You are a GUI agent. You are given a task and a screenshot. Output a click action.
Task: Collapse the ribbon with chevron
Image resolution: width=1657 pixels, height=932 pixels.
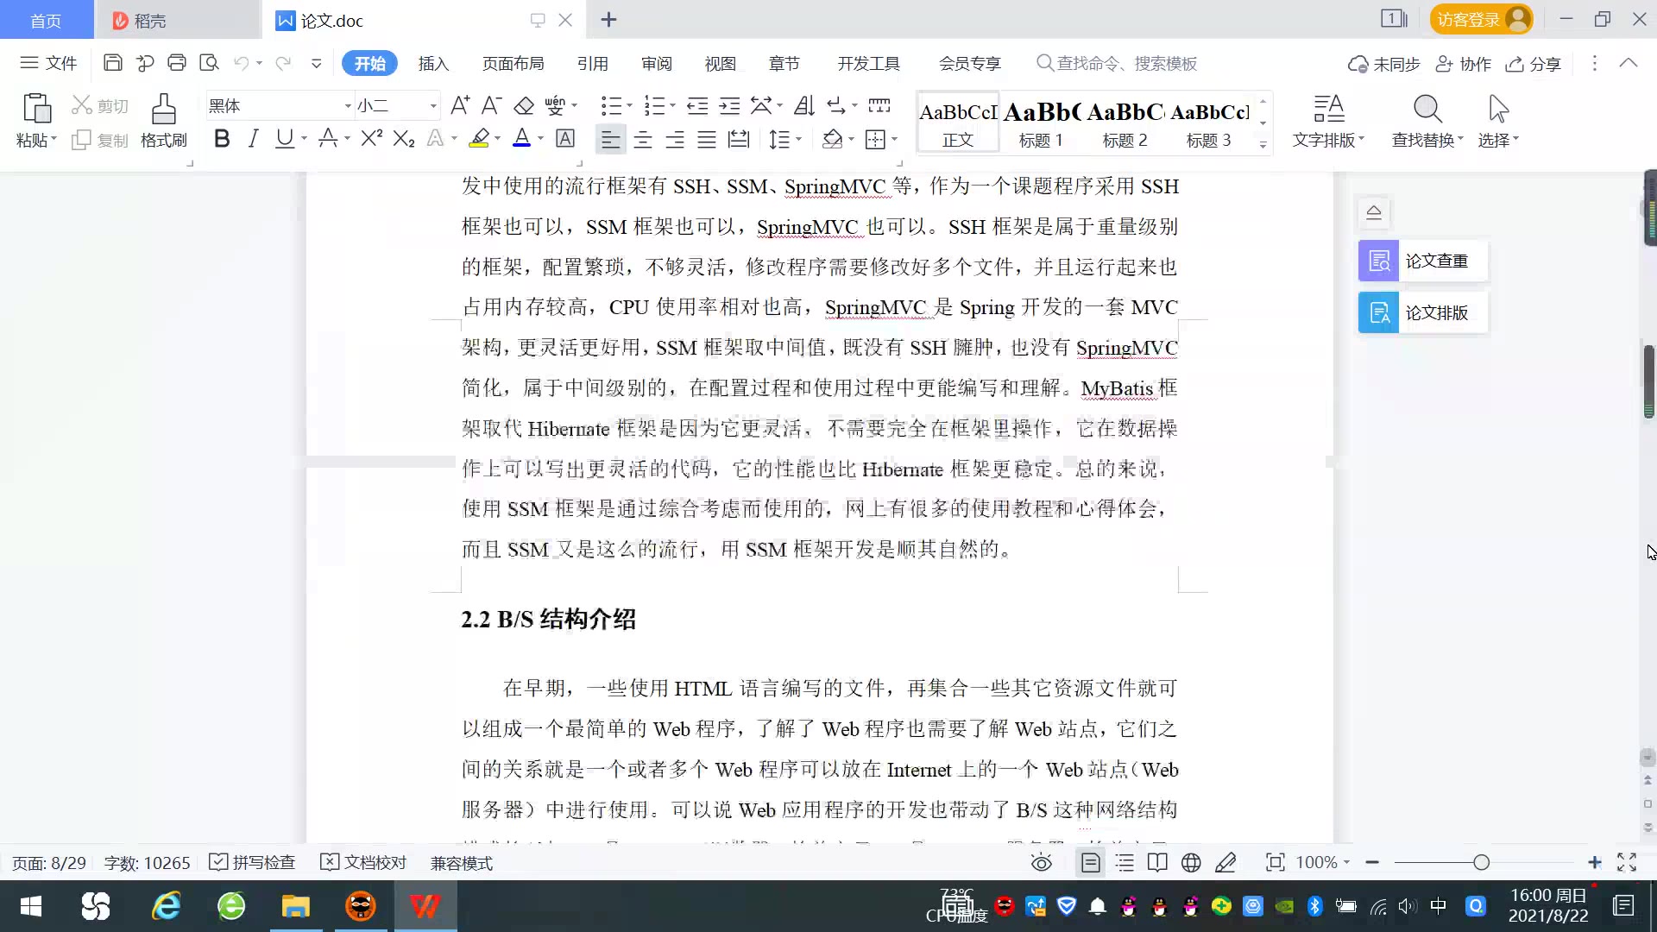click(x=1629, y=63)
